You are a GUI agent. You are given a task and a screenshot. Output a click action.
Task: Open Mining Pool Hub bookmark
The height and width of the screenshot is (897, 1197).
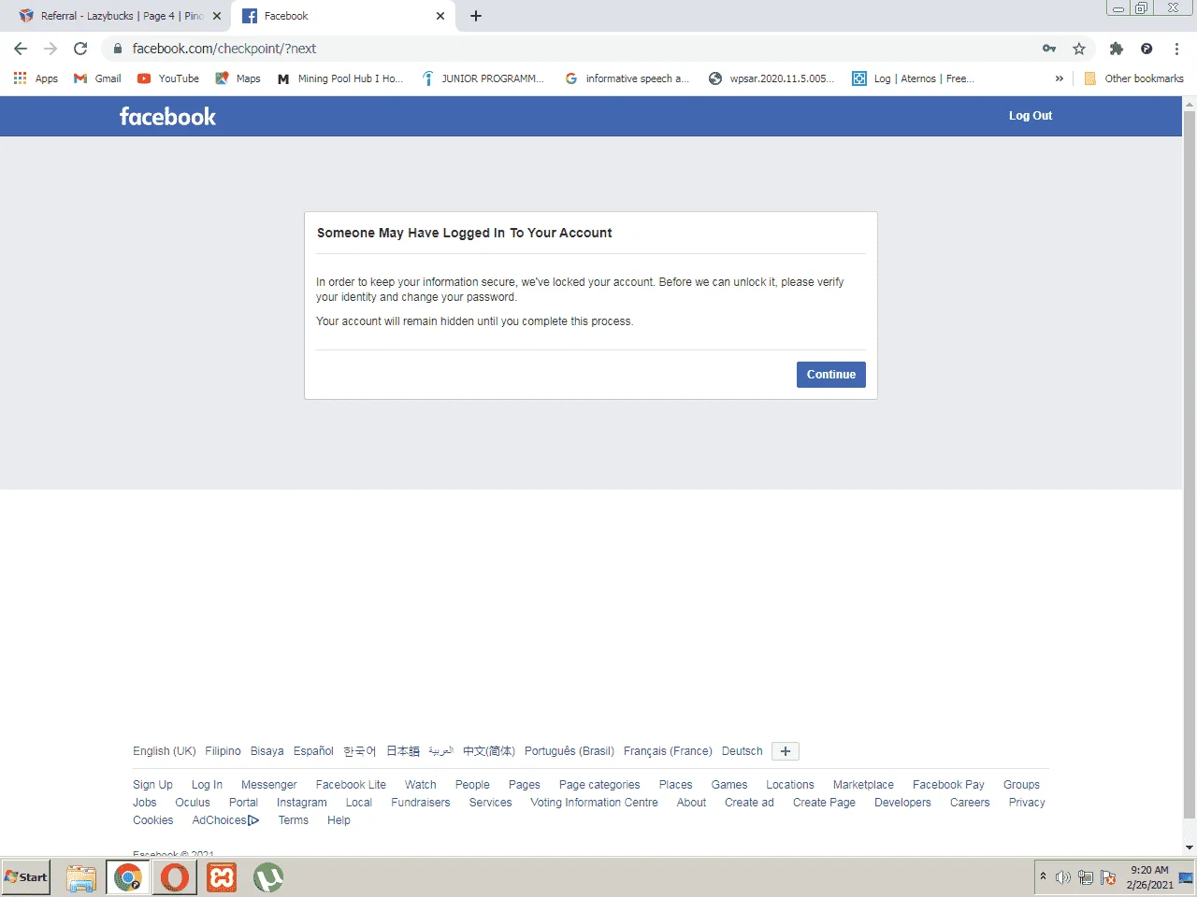340,78
